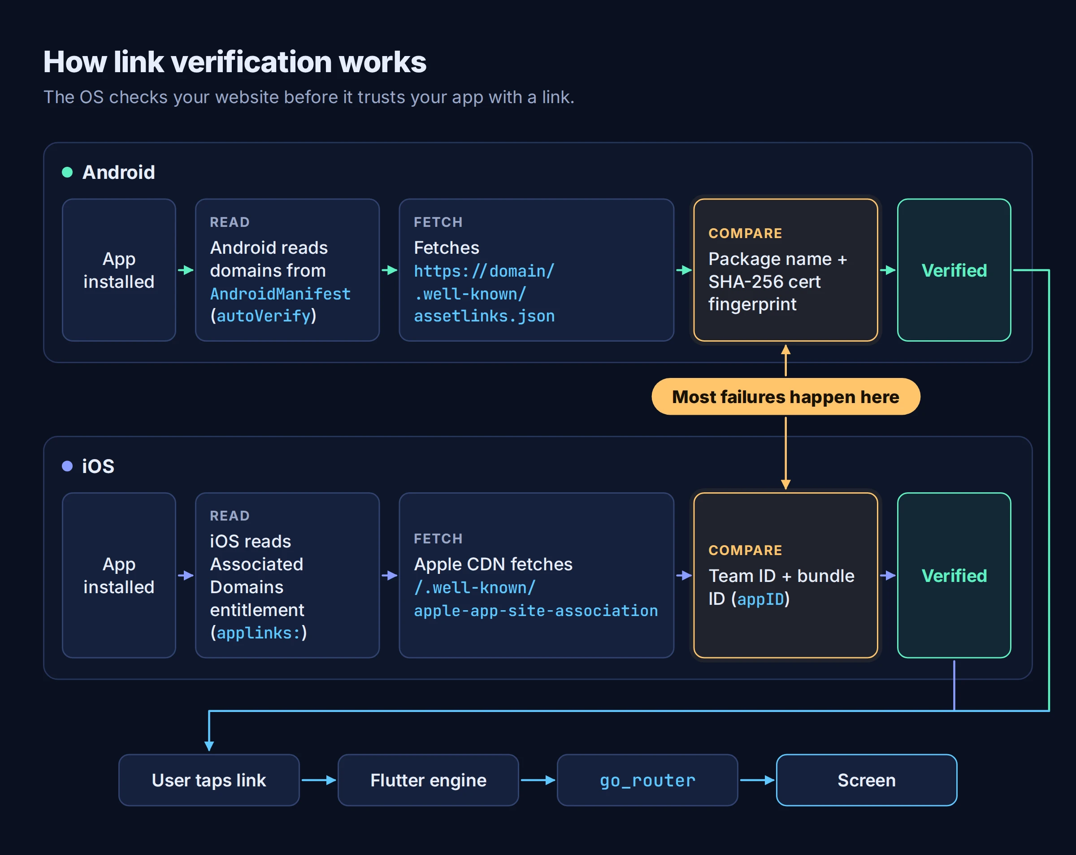The image size is (1076, 855).
Task: Click SHA-256 cert text
Action: click(x=764, y=282)
